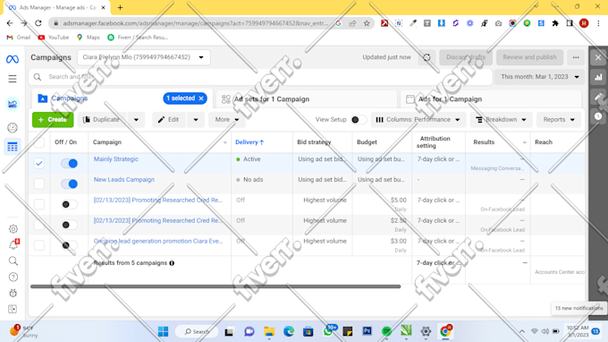Open the search magnifier in left sidebar
The width and height of the screenshot is (608, 342).
pos(13,261)
